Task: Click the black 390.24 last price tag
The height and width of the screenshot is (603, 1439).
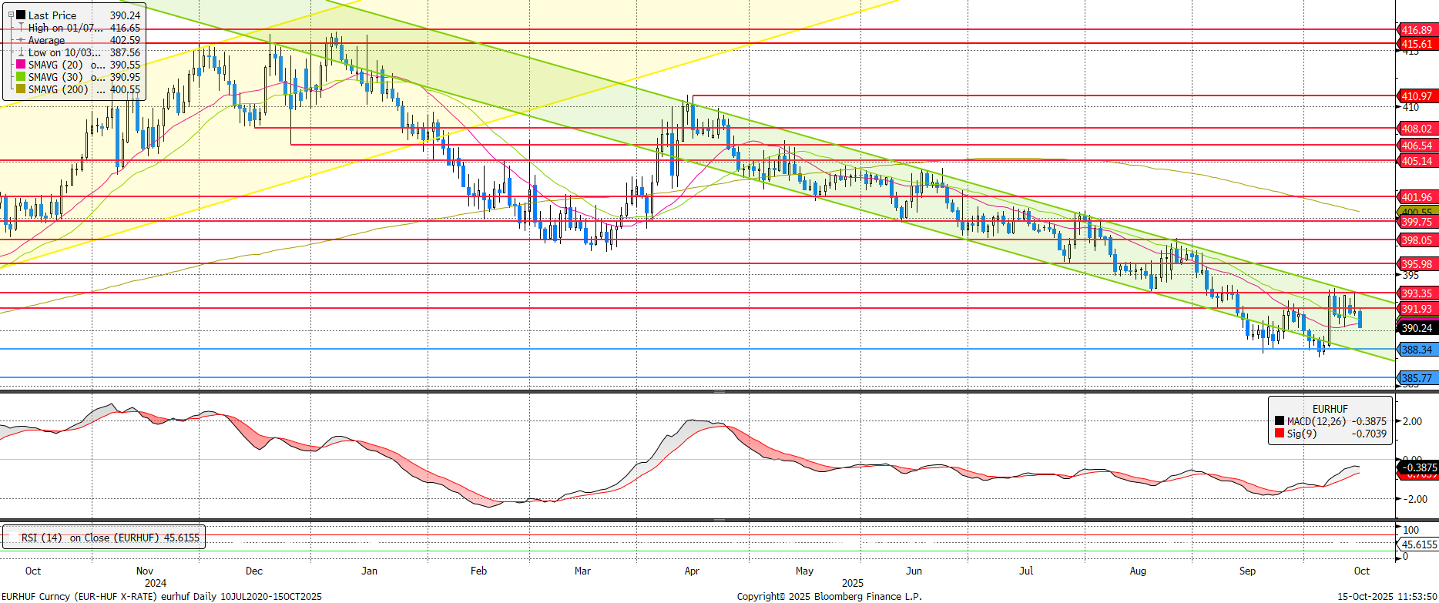Action: tap(1416, 328)
